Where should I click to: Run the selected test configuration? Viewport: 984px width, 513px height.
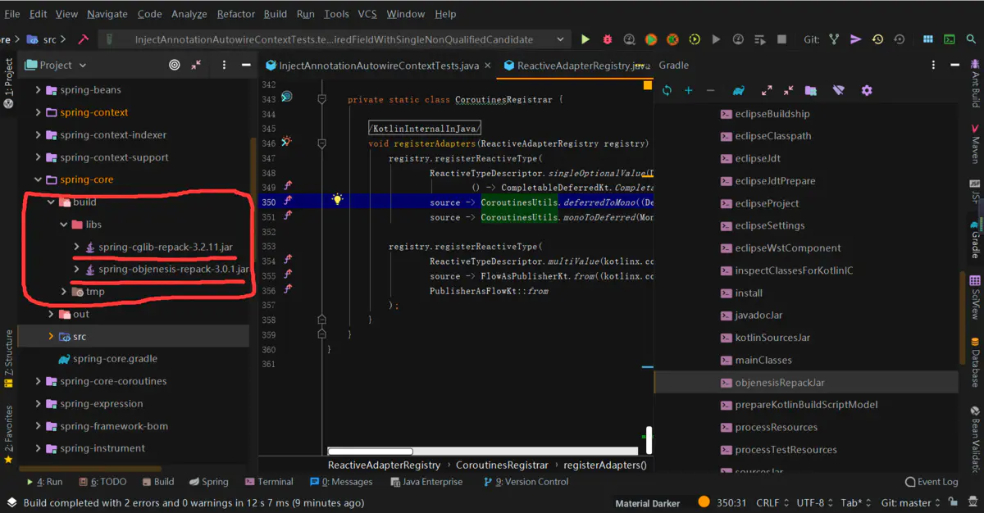(585, 39)
